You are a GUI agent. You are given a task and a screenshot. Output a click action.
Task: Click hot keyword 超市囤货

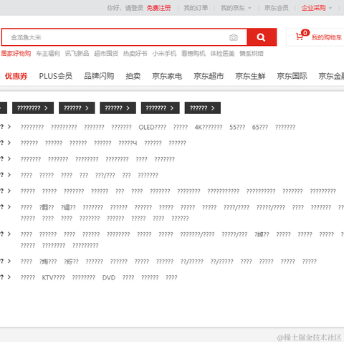(106, 54)
